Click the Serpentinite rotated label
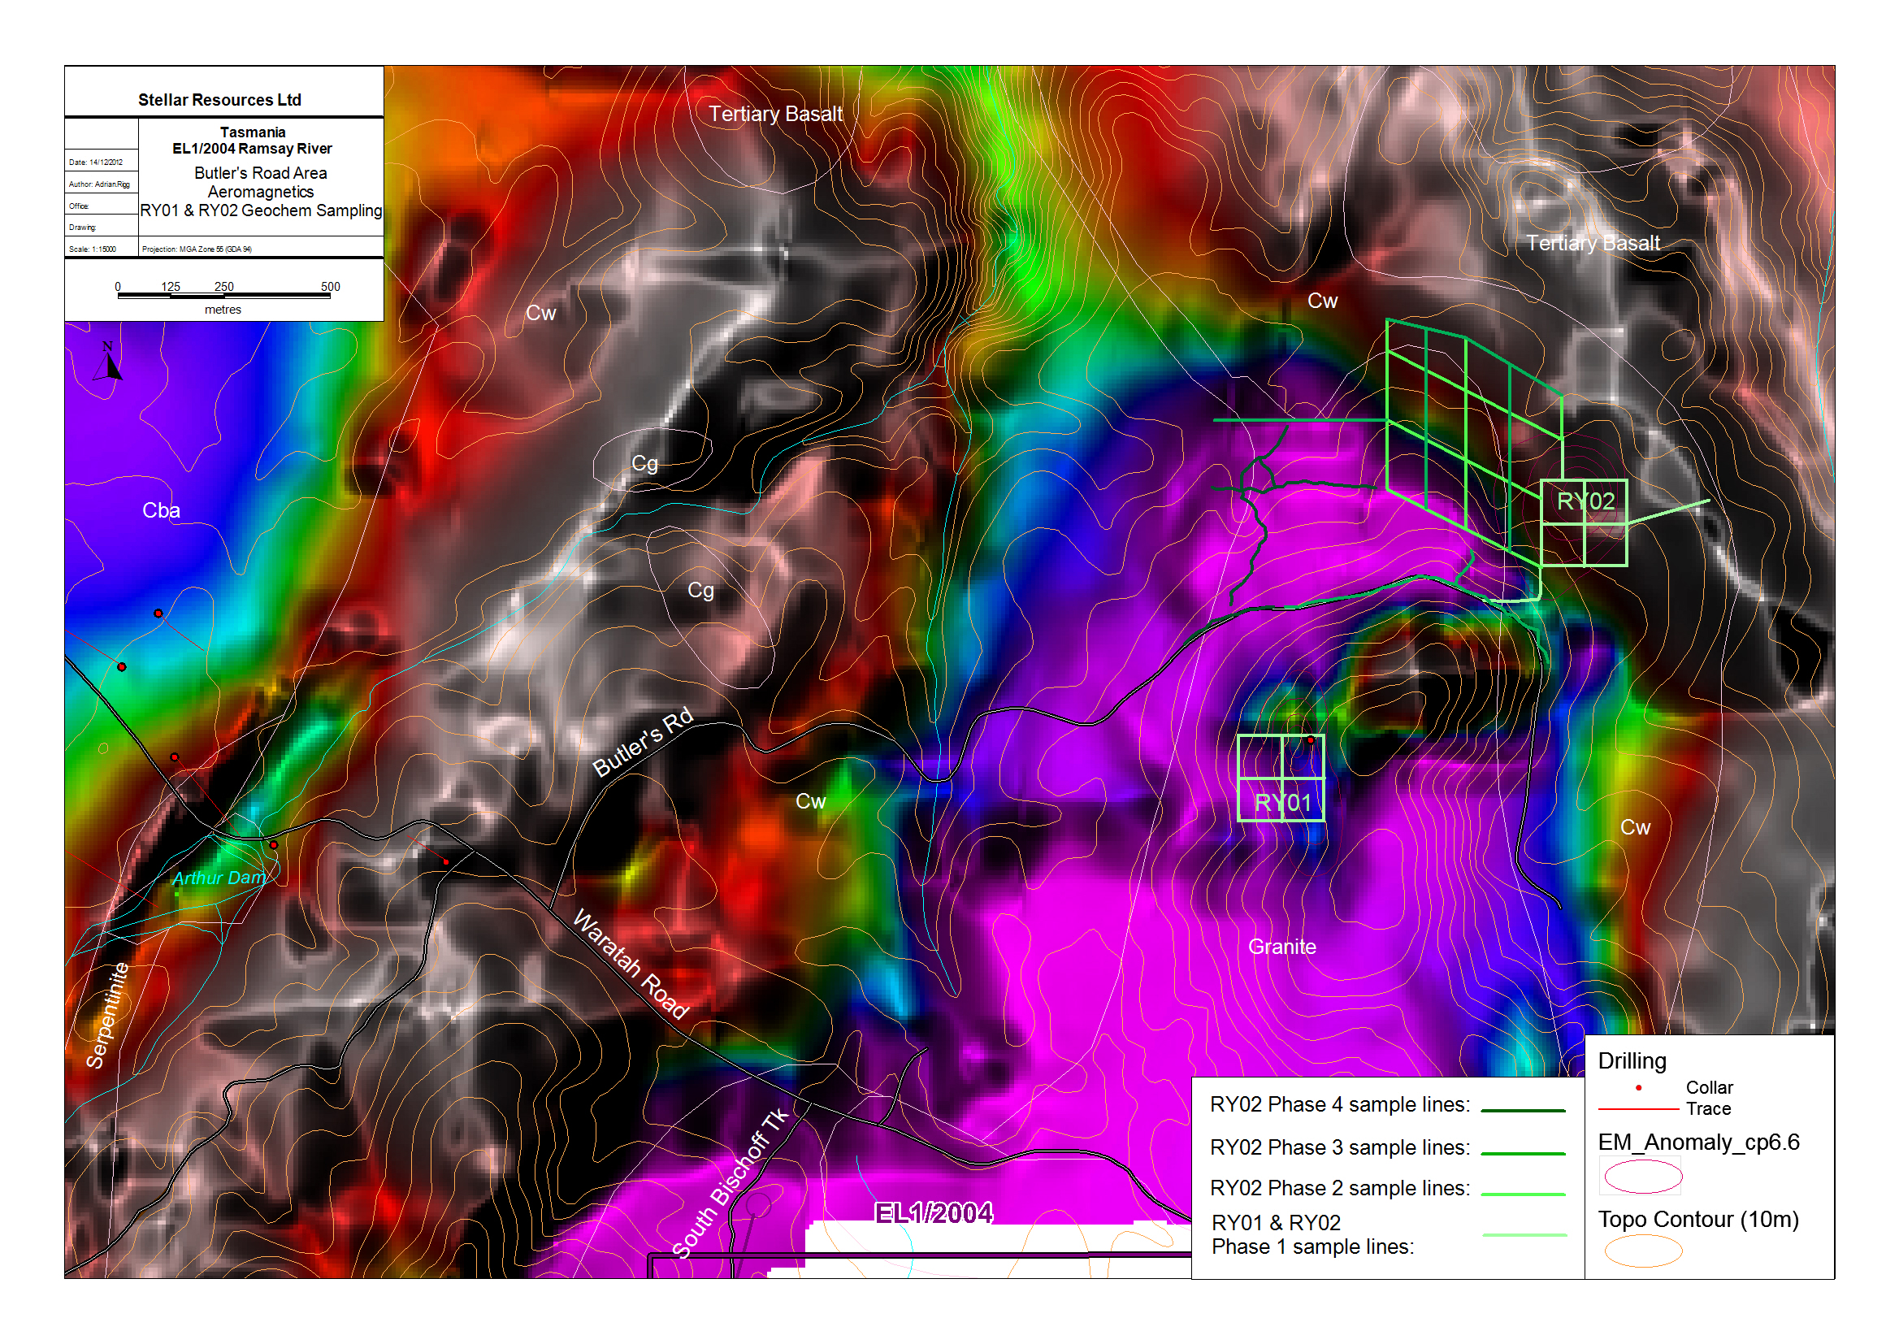The image size is (1899, 1344). pos(108,1016)
